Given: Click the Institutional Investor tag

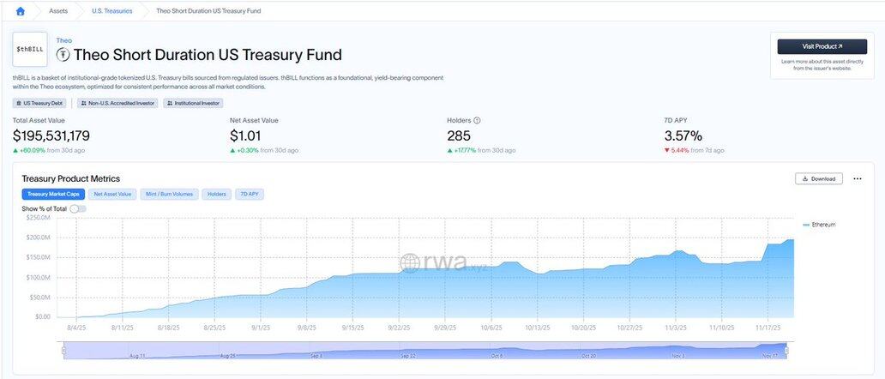Looking at the screenshot, I should (x=186, y=103).
